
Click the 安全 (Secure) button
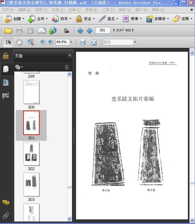[85, 19]
